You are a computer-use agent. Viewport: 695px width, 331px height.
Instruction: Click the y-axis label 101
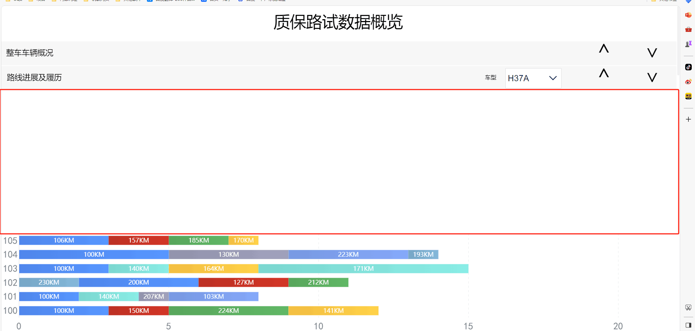pos(10,297)
